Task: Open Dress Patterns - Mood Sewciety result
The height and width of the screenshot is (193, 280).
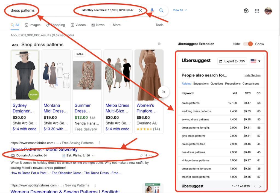Action: click(x=44, y=149)
